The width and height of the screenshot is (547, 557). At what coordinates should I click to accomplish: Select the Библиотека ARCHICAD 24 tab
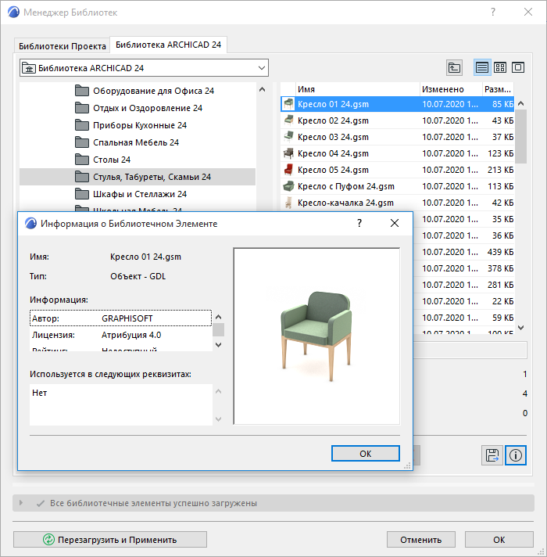point(168,45)
